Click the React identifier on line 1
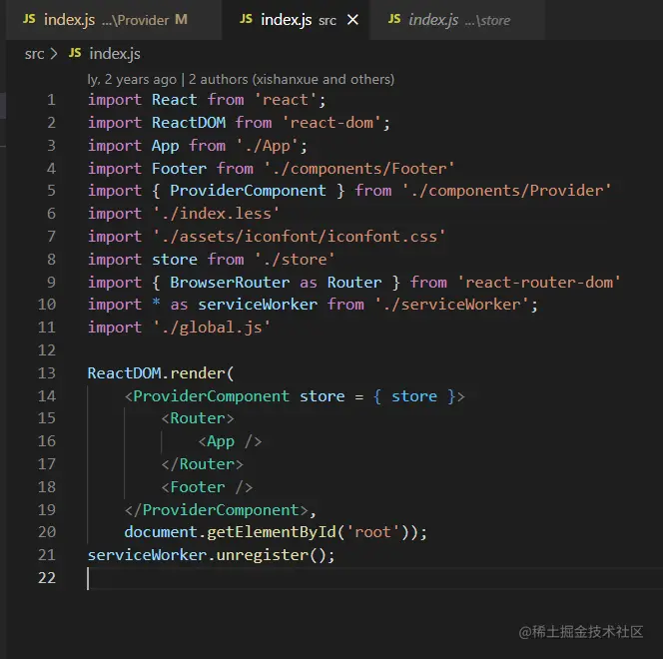Image resolution: width=663 pixels, height=659 pixels. [x=174, y=100]
